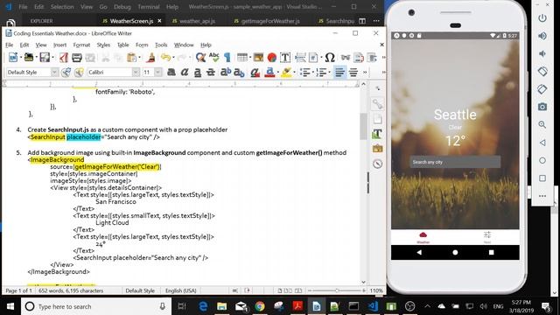Toggle Subscript formatting
Image resolution: width=560 pixels, height=315 pixels.
tap(239, 73)
